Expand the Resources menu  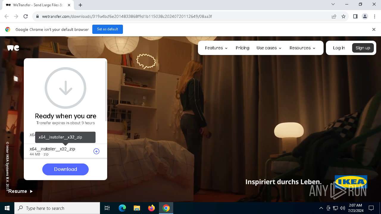[302, 48]
